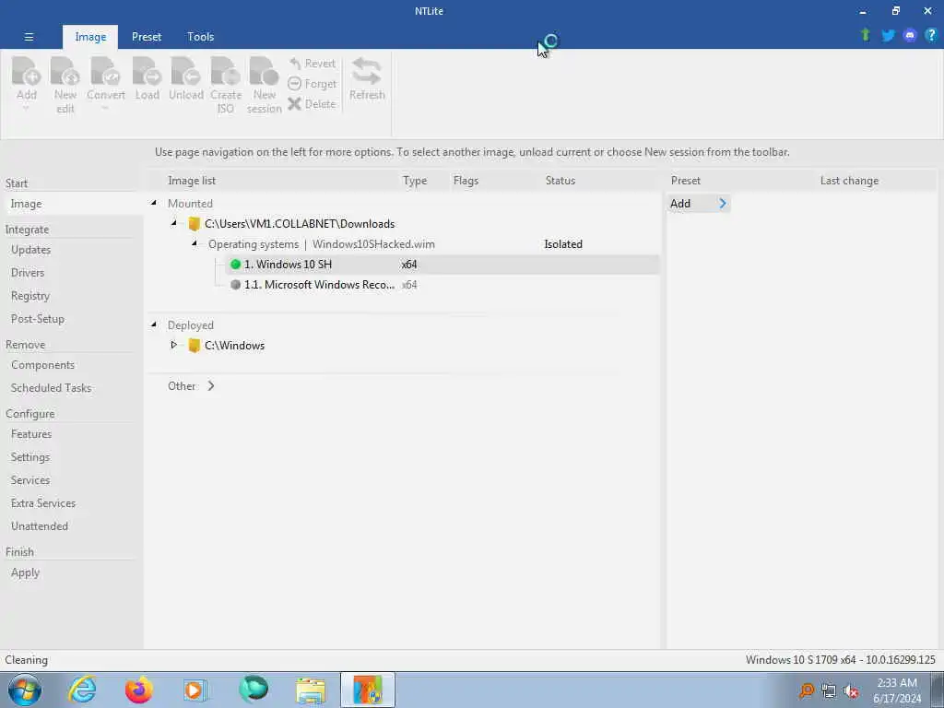Viewport: 944px width, 708px height.
Task: Open the hamburger menu icon
Action: [x=29, y=37]
